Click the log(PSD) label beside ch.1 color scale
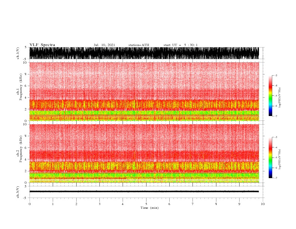Image resolution: width=296 pixels, height=229 pixels. click(x=280, y=98)
